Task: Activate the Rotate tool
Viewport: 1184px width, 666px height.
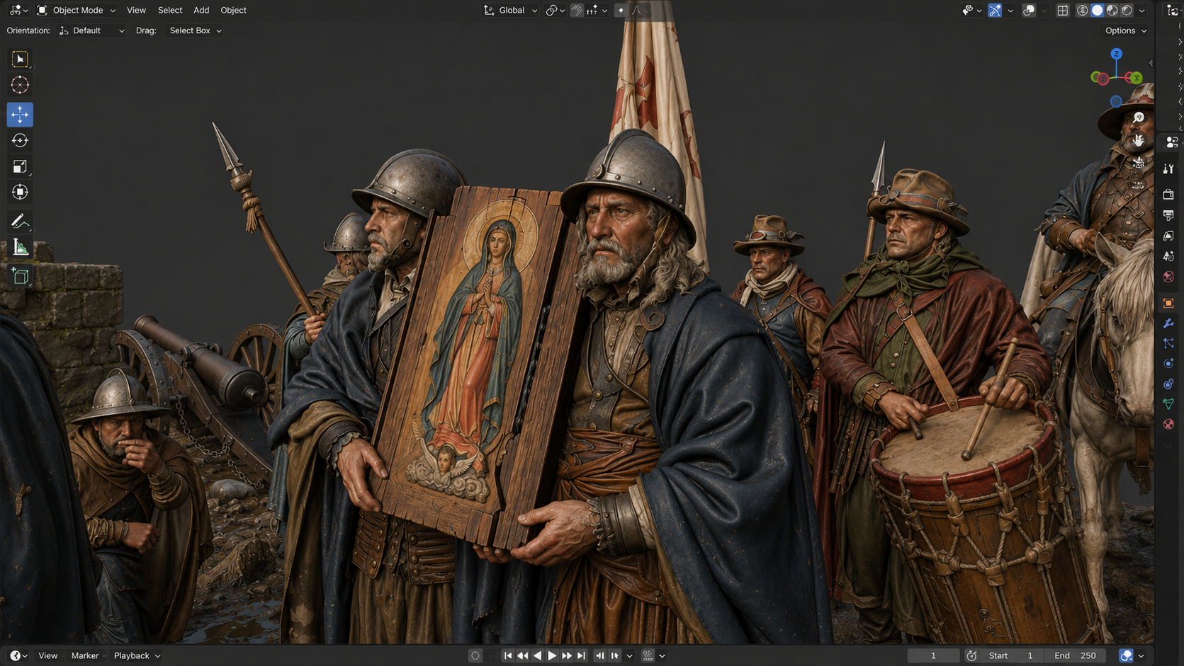Action: click(20, 140)
